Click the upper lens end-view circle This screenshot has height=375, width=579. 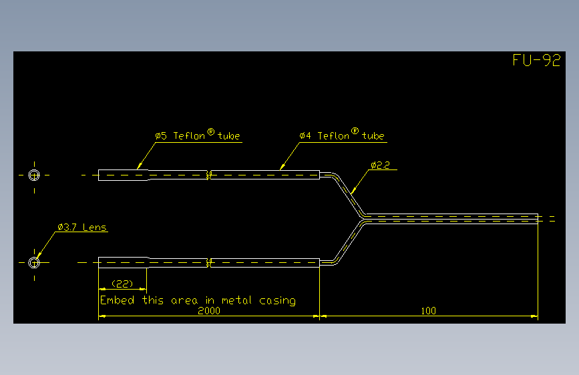(x=34, y=175)
